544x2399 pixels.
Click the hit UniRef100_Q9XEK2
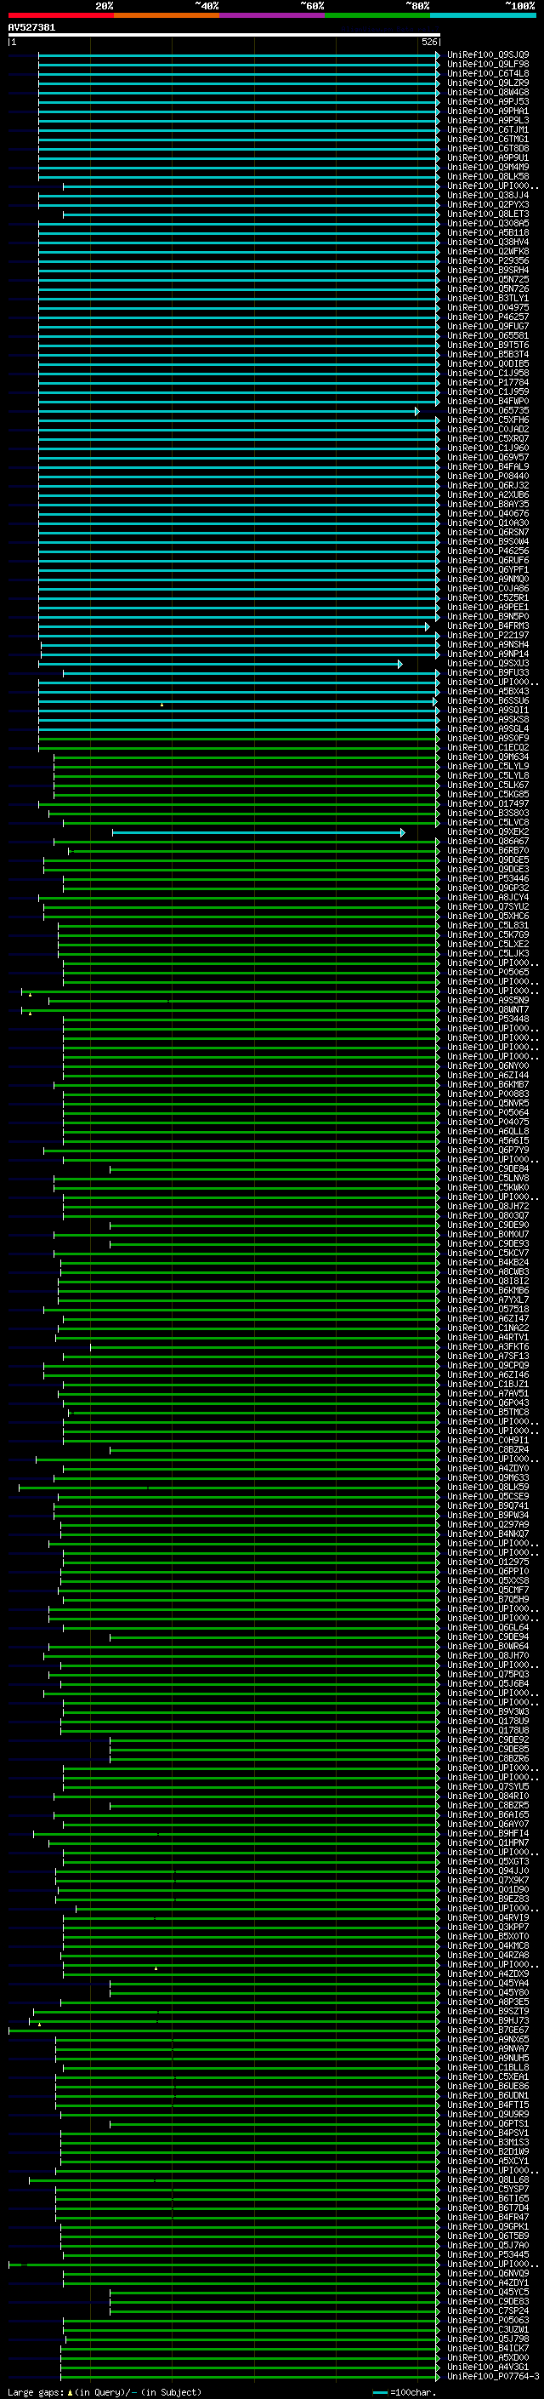[x=488, y=832]
